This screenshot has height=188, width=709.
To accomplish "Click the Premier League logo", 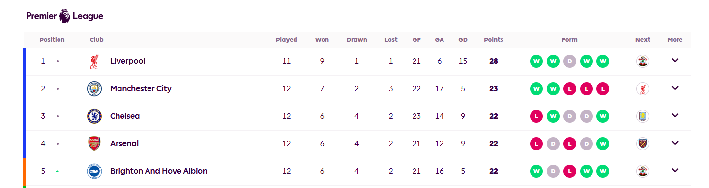I will tap(64, 16).
